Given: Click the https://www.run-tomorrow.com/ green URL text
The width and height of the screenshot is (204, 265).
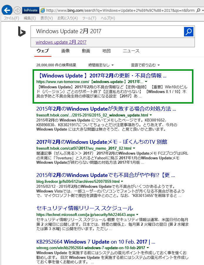Looking at the screenshot, I should point(90,82).
